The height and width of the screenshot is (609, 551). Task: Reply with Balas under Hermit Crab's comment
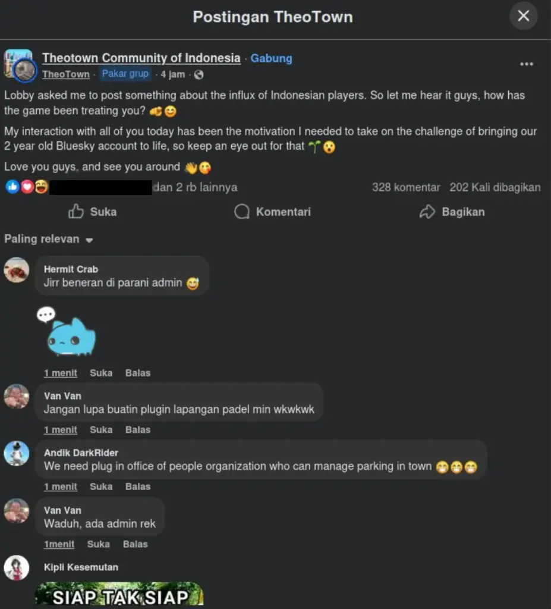tap(137, 373)
